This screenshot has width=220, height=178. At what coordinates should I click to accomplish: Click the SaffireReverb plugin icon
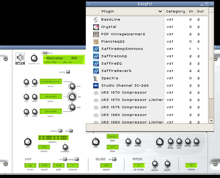tap(96, 71)
